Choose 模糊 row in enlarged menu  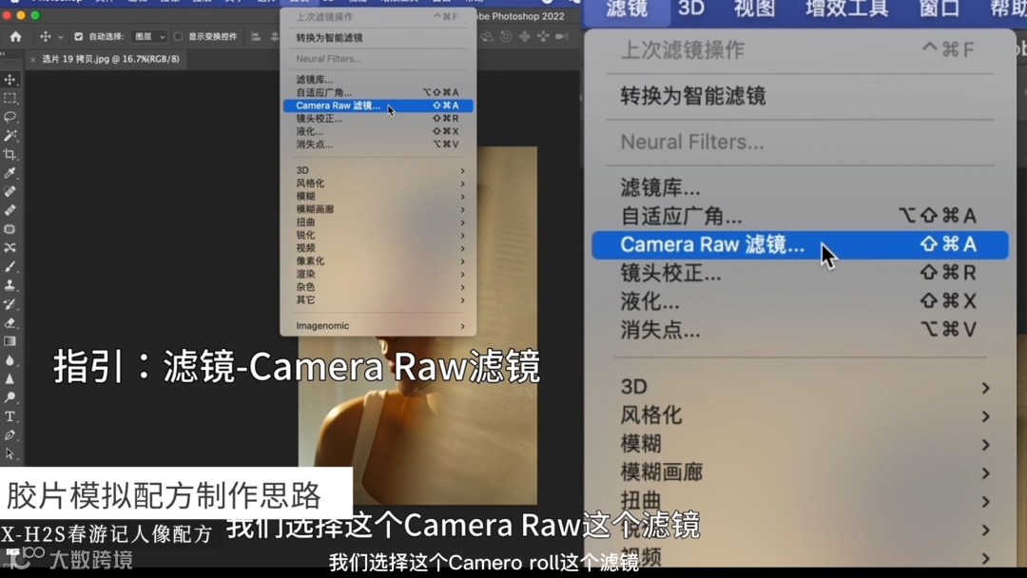(x=800, y=444)
